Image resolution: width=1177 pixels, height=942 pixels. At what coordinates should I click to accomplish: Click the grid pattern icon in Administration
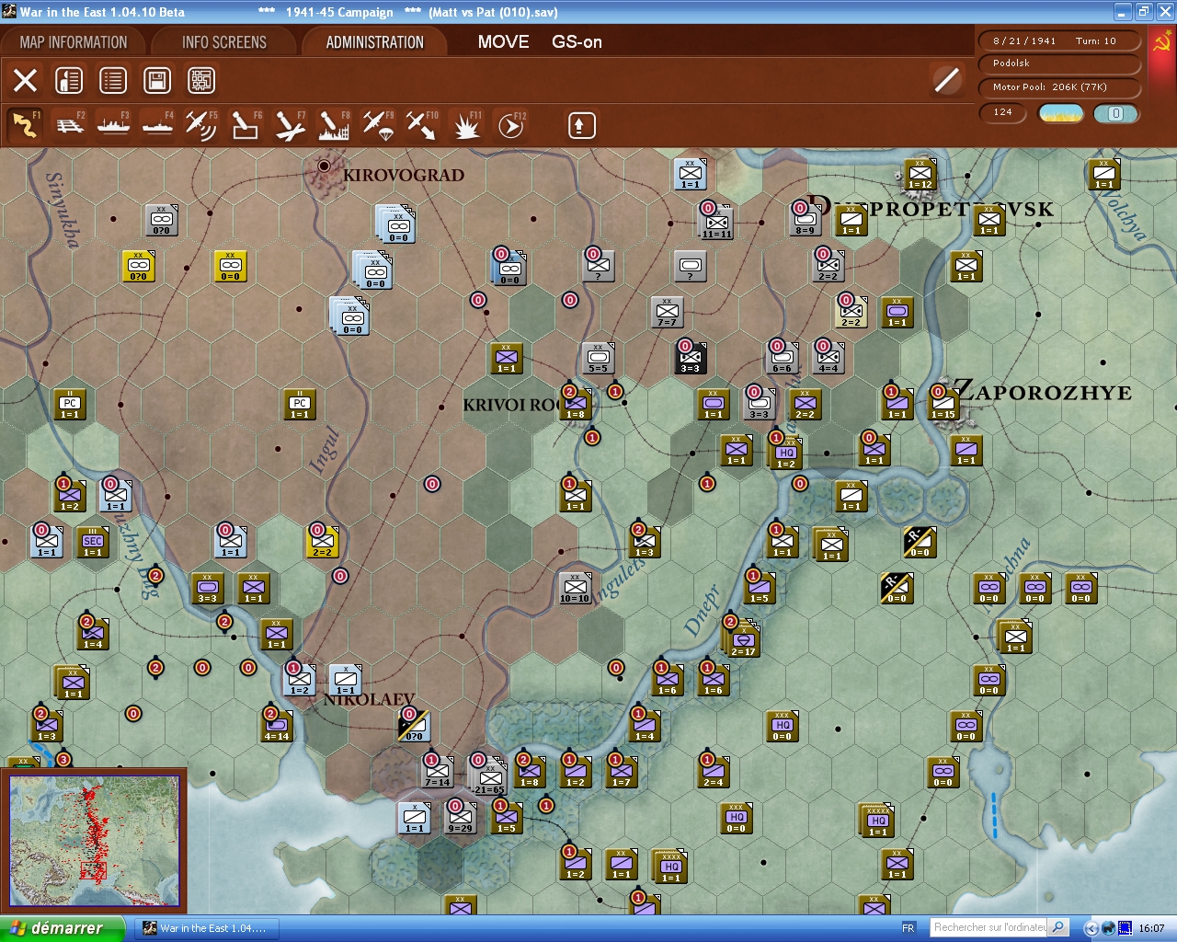(201, 81)
